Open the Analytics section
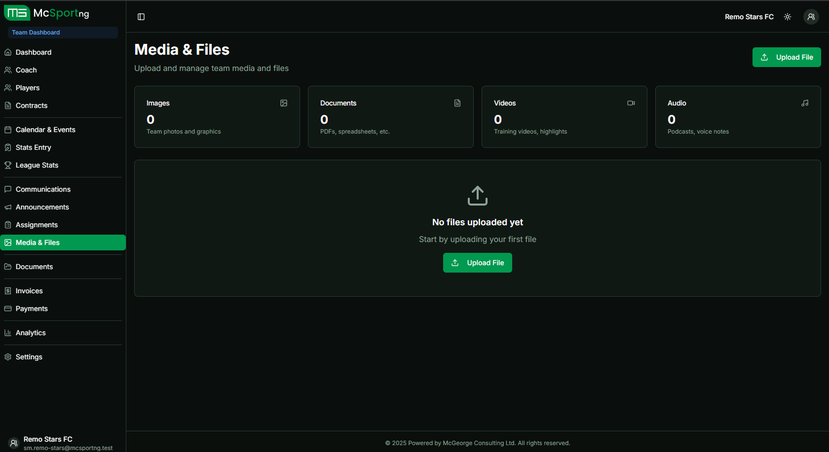The height and width of the screenshot is (452, 829). click(x=31, y=333)
